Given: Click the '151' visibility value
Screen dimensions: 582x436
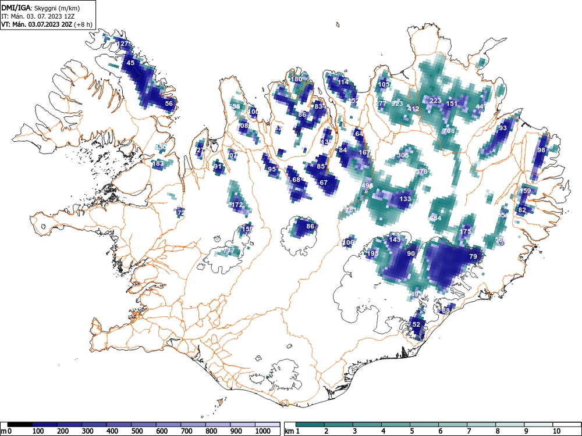Looking at the screenshot, I should (x=452, y=103).
